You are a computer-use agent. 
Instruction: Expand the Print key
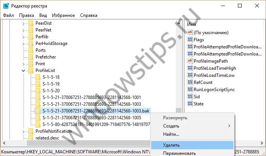click(24, 64)
